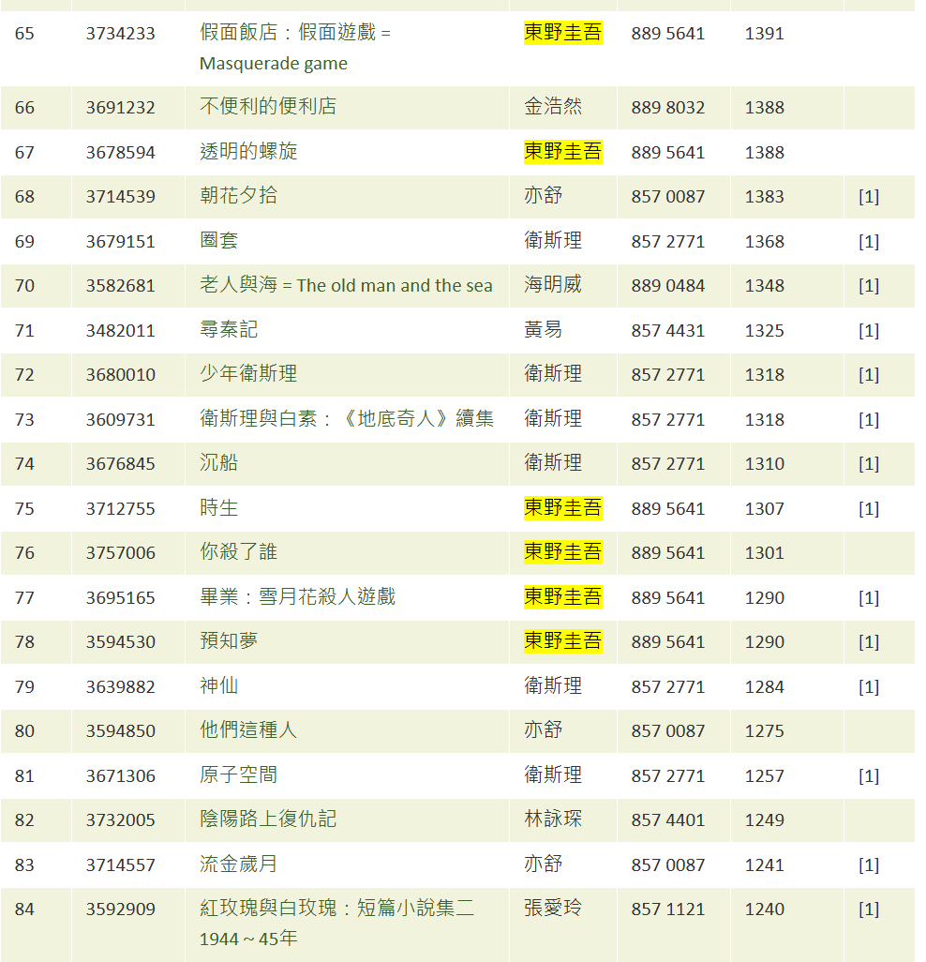This screenshot has height=962, width=926.
Task: Select rank number 84
Action: pos(24,909)
